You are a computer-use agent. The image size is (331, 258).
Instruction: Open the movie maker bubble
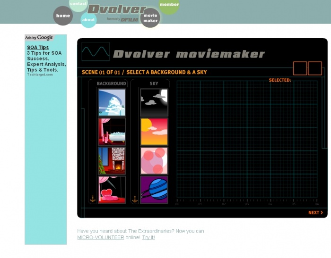(150, 18)
